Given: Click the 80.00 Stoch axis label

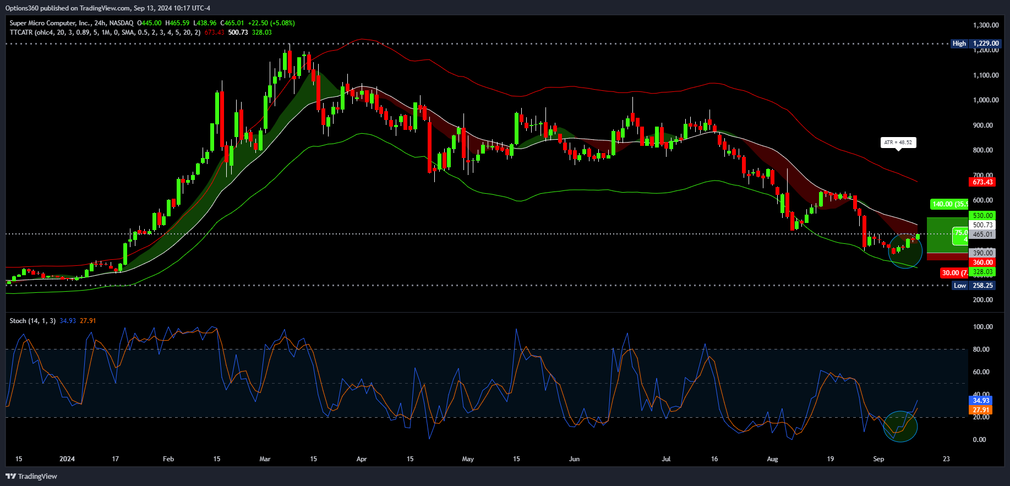Looking at the screenshot, I should click(981, 350).
